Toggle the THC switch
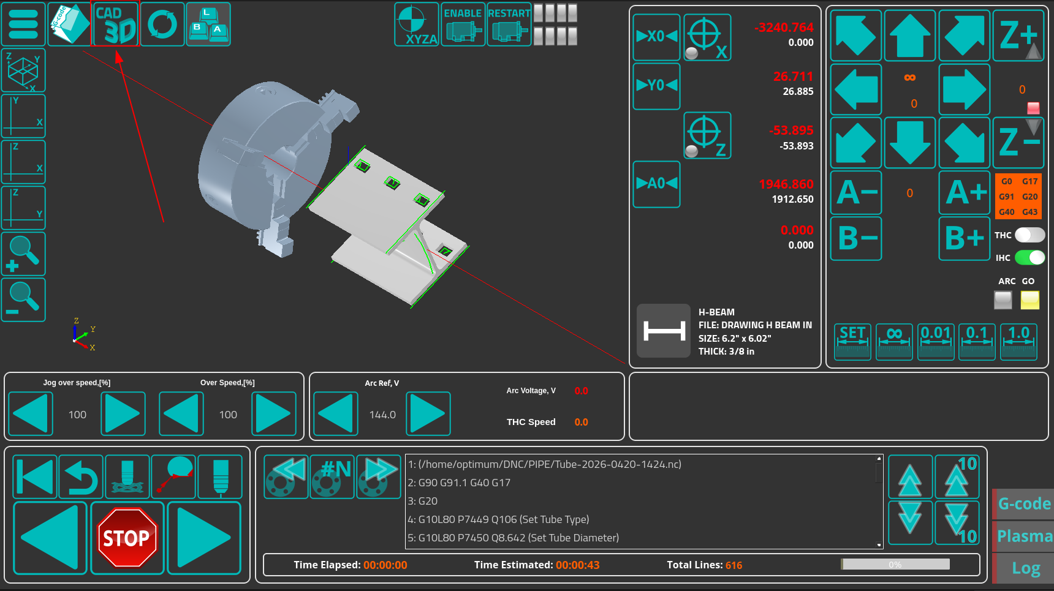Screen dimensions: 1054x591 click(x=1029, y=235)
